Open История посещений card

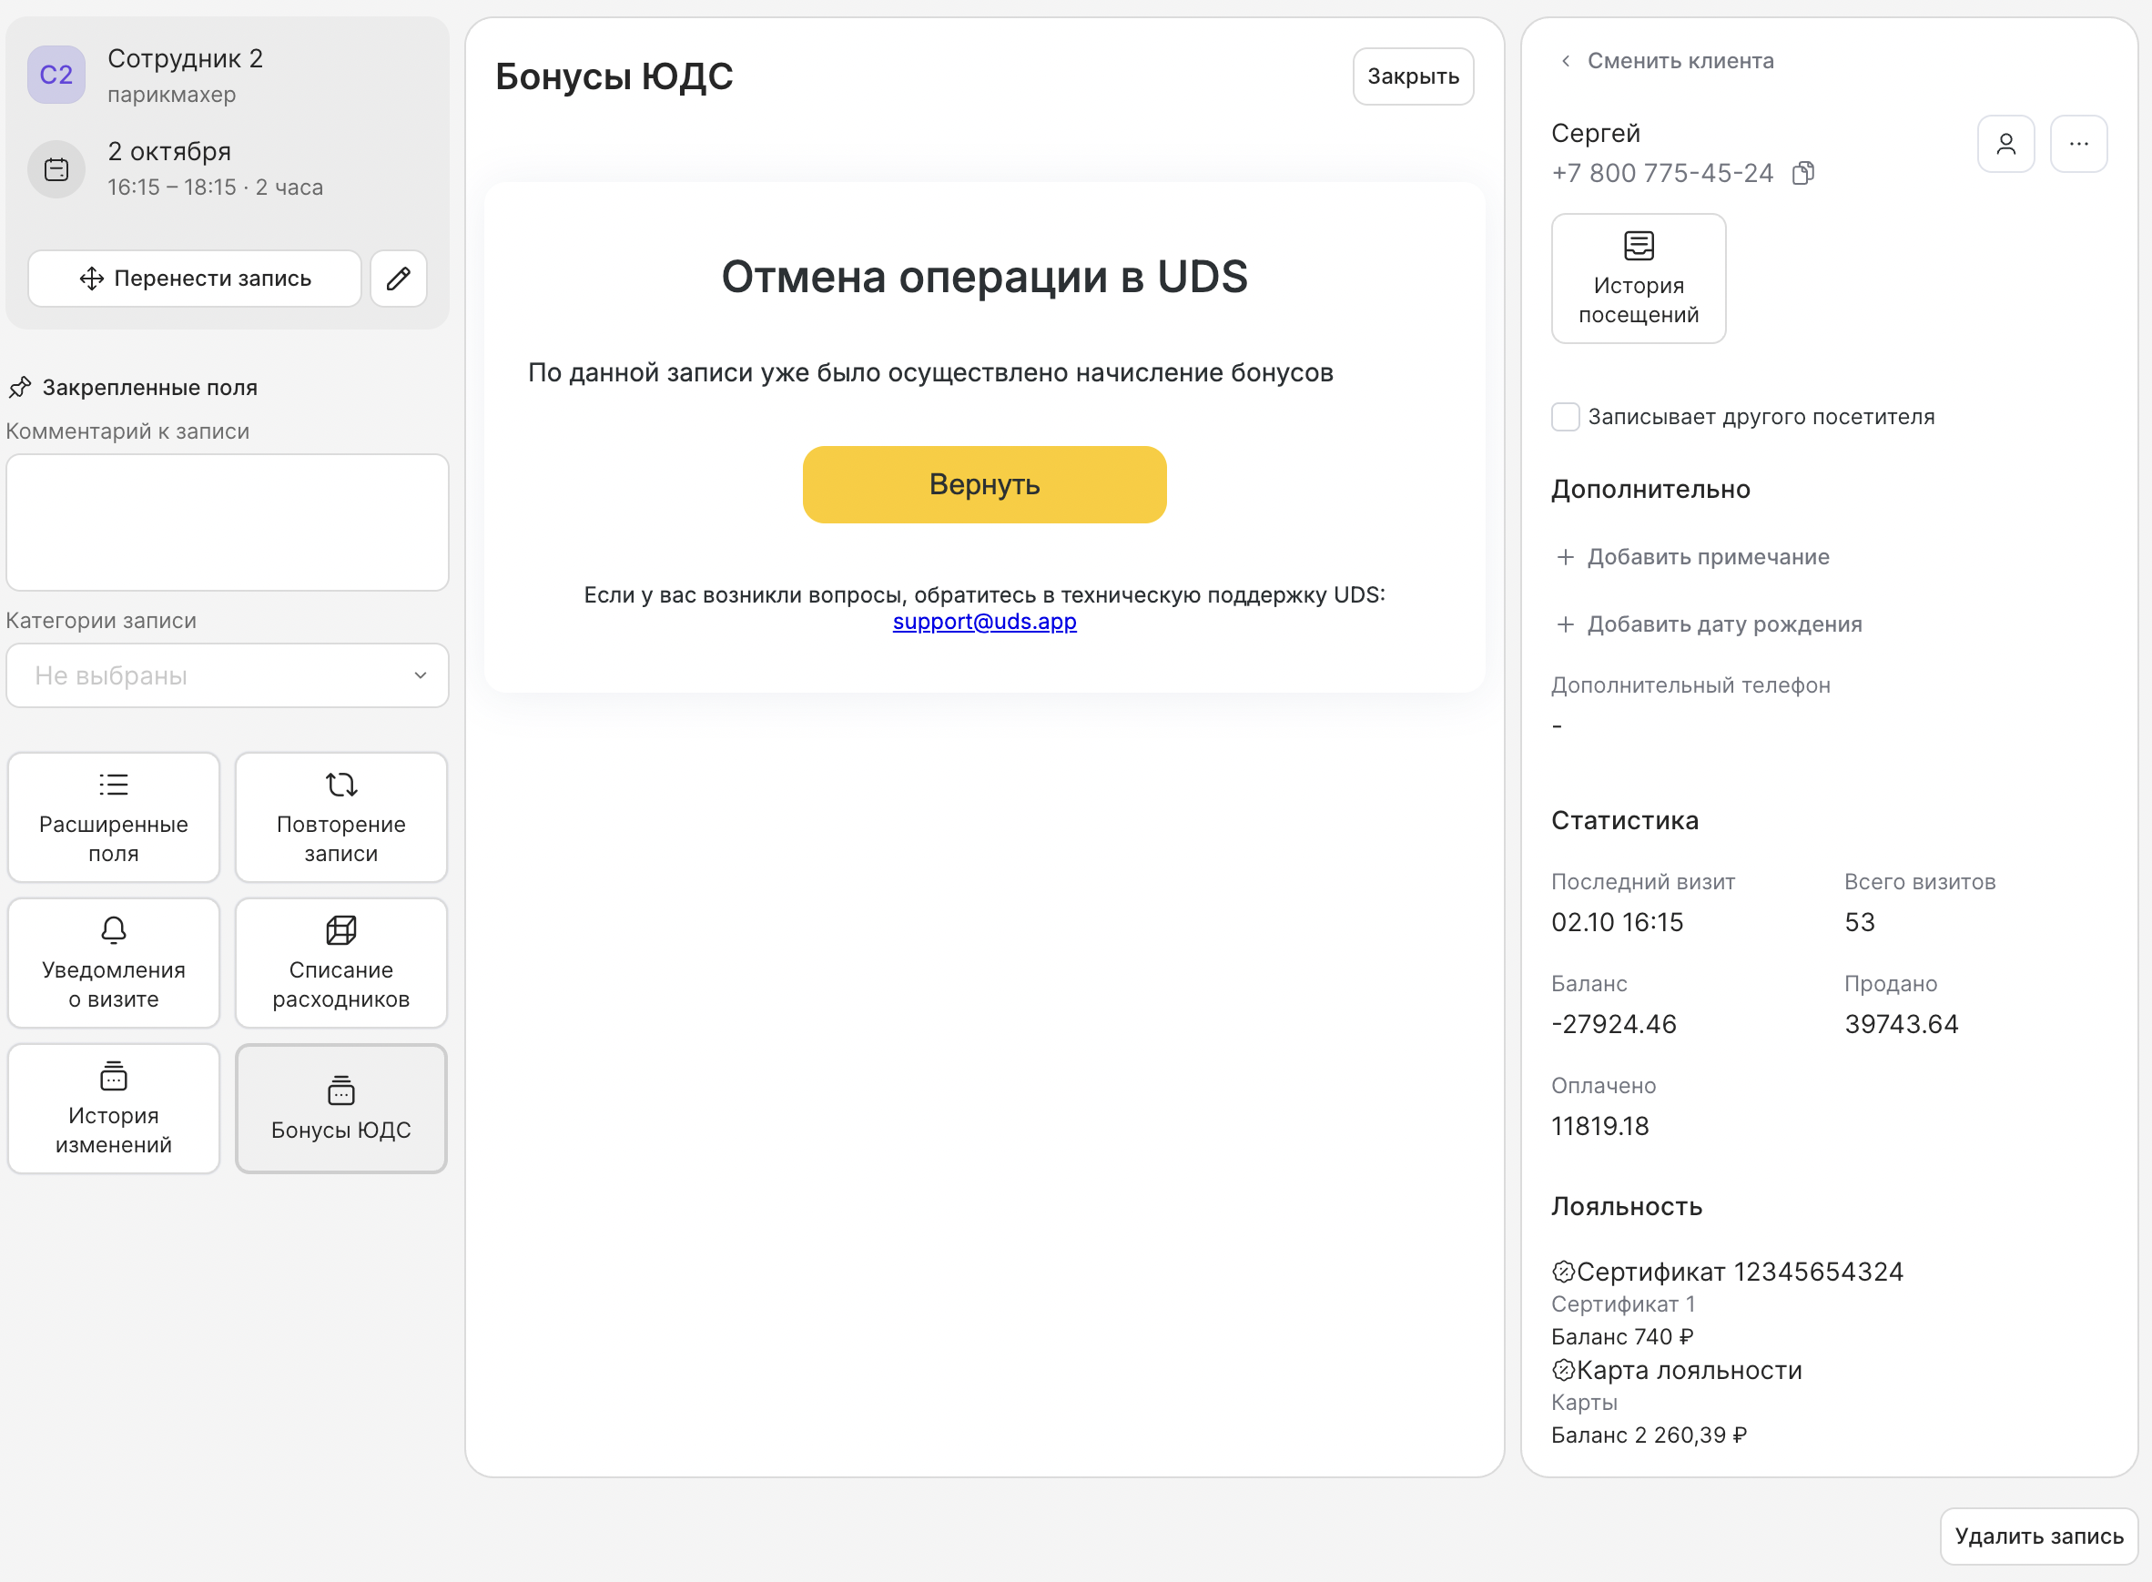click(1639, 279)
